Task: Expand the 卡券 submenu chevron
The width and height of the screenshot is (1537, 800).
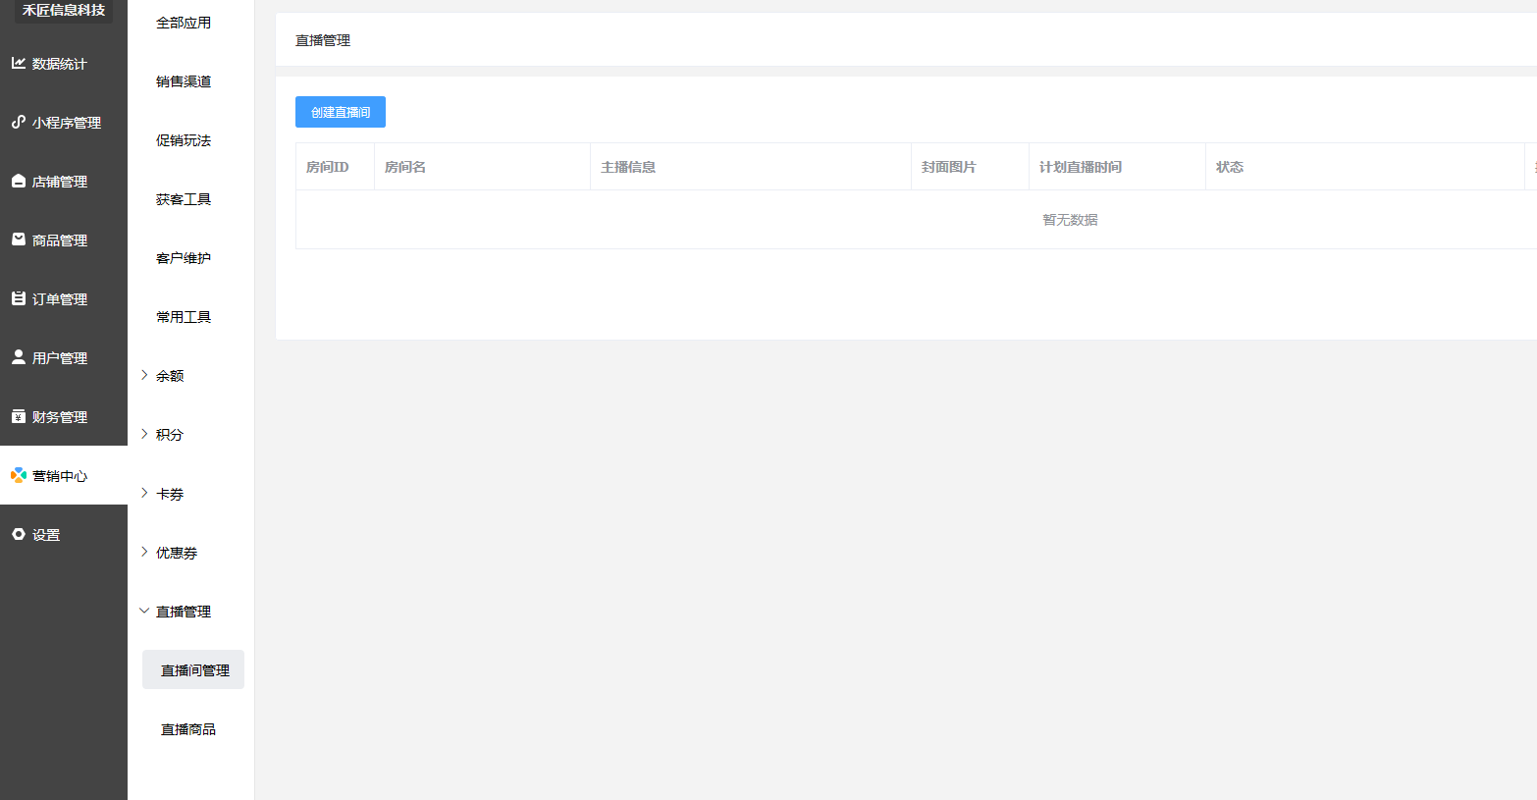Action: 144,493
